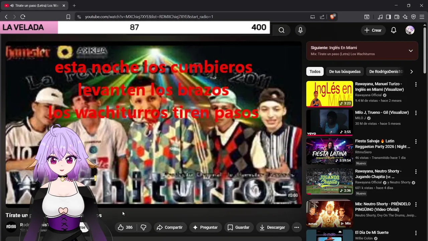Viewport: 428px width, 241px height.
Task: Select De tus búsquedas filter chip
Action: [345, 72]
